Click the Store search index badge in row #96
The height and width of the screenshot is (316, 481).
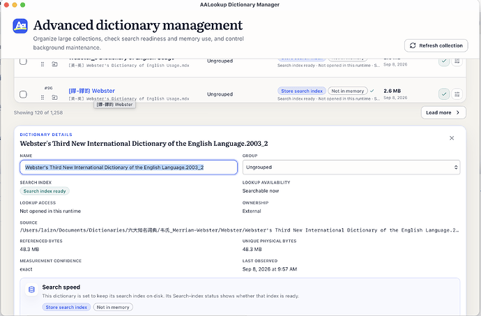click(x=302, y=91)
